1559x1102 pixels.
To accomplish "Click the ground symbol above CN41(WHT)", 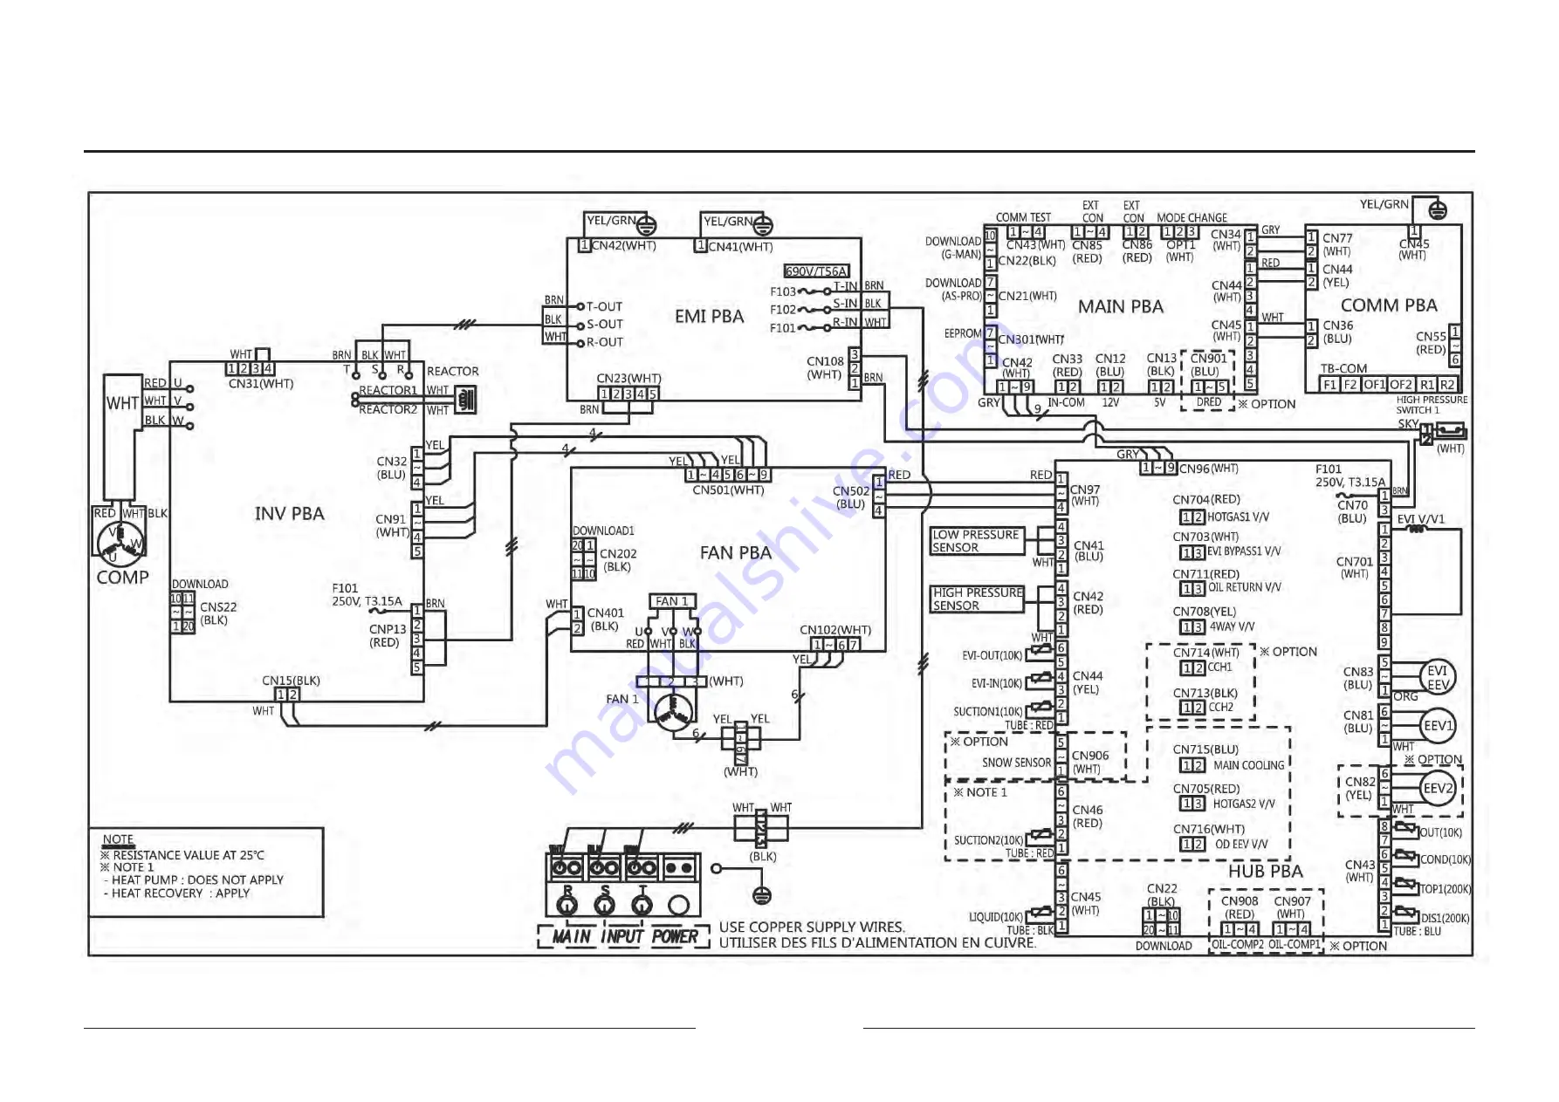I will coord(763,225).
